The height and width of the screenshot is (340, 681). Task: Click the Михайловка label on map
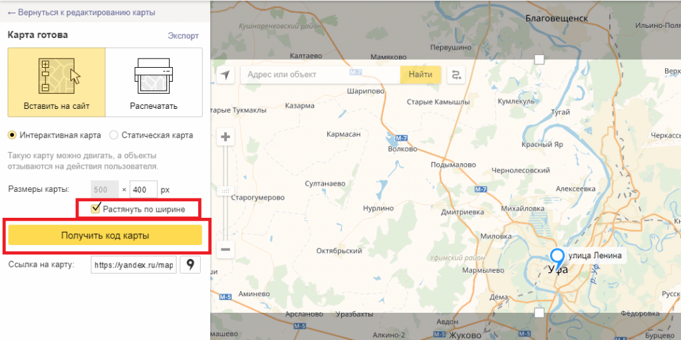pyautogui.click(x=523, y=209)
